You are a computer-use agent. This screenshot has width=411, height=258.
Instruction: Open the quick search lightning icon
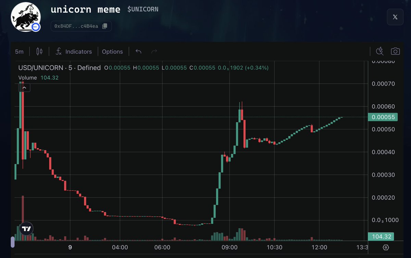pos(379,51)
